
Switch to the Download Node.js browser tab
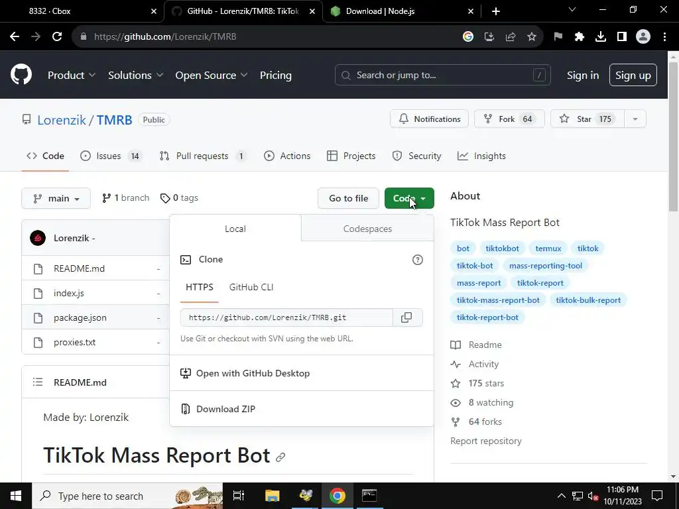[x=402, y=11]
